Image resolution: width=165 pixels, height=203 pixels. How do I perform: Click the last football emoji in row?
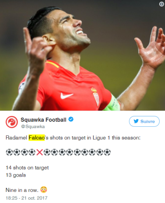(x=107, y=152)
